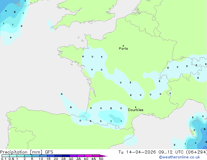Click the 'Precipitation [mm]' title text
Viewport: 207px width, 160px height.
point(21,152)
